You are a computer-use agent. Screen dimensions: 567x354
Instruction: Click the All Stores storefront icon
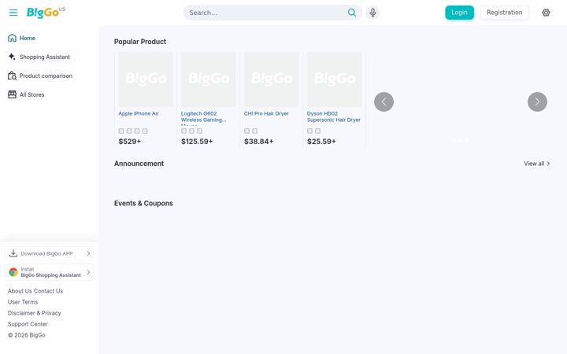pos(12,94)
